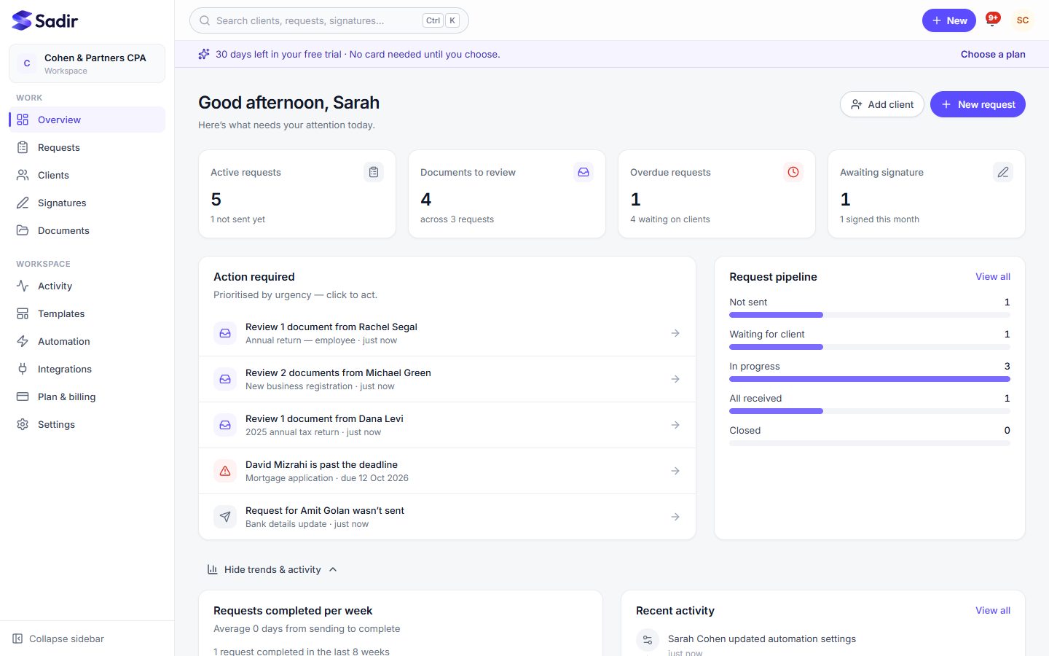Click arrow on Michael Green review row
The height and width of the screenshot is (656, 1049).
pyautogui.click(x=675, y=379)
